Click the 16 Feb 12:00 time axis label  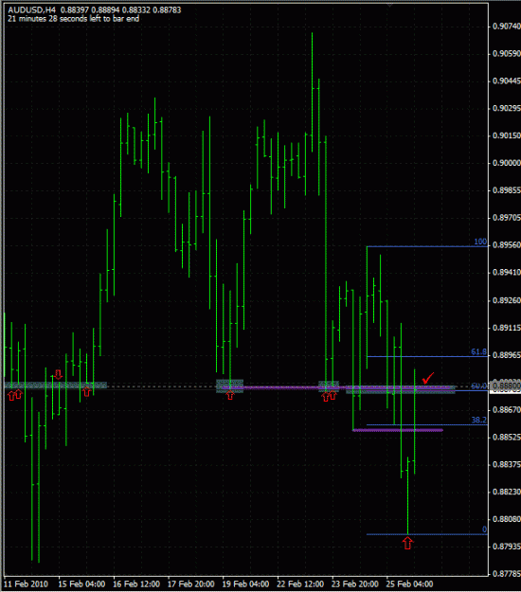click(136, 584)
